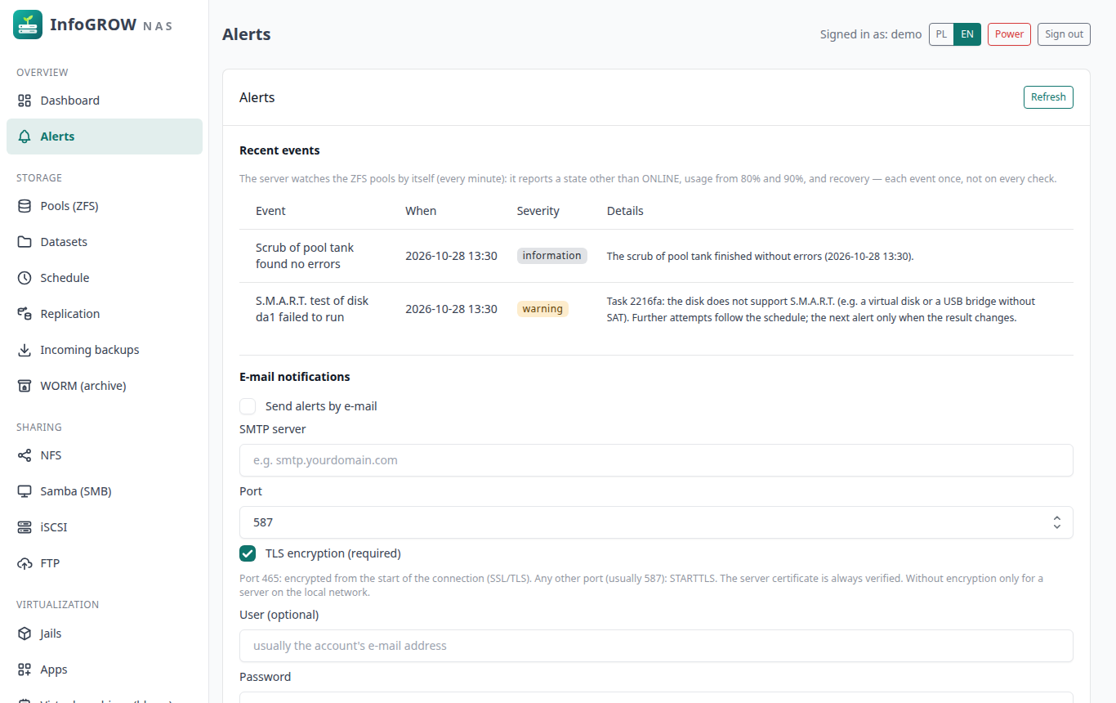
Task: Click the NFS share icon
Action: (x=25, y=455)
